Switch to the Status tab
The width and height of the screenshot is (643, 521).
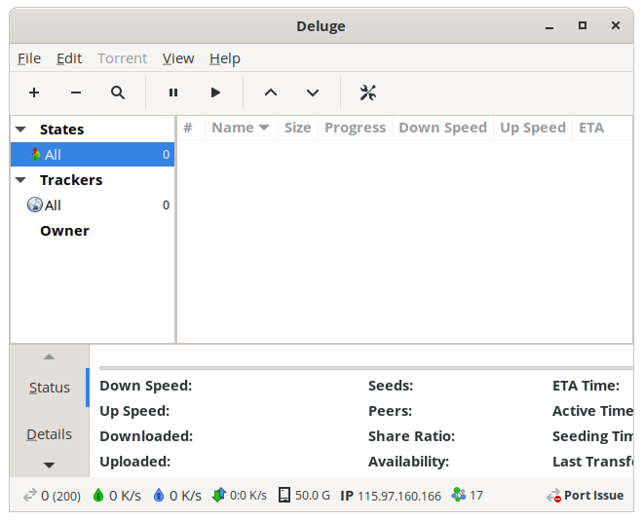tap(50, 388)
